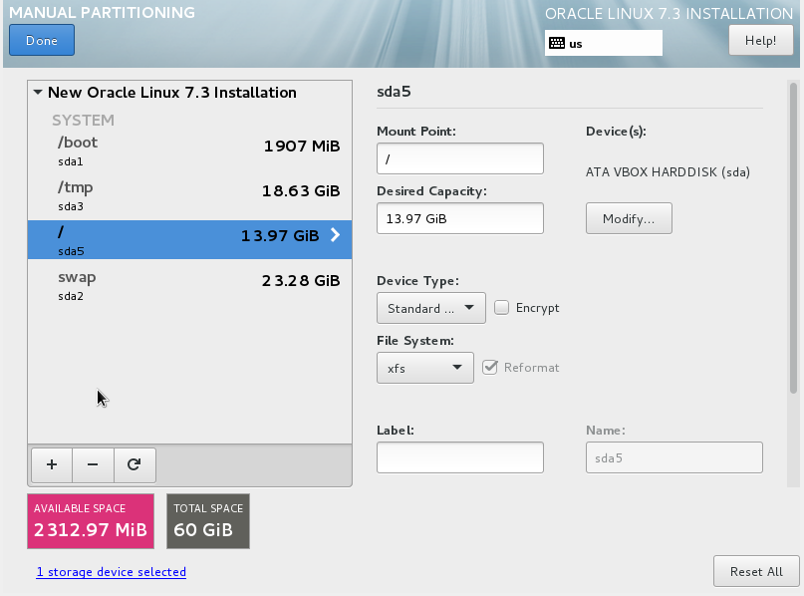
Task: Remove selected mount point with minus icon
Action: click(93, 464)
